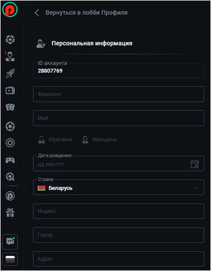
Task: Open the rocket crash games section
Action: 10,74
